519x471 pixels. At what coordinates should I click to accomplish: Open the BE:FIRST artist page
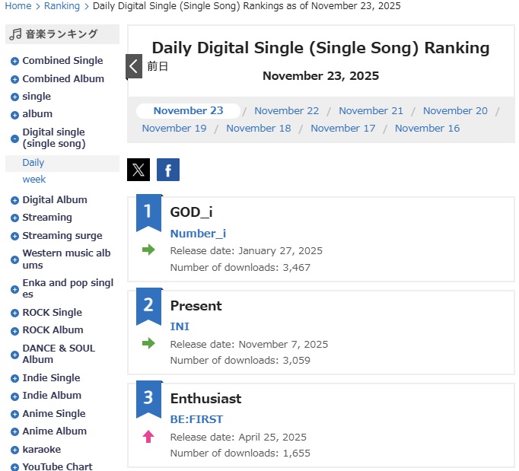pos(196,419)
